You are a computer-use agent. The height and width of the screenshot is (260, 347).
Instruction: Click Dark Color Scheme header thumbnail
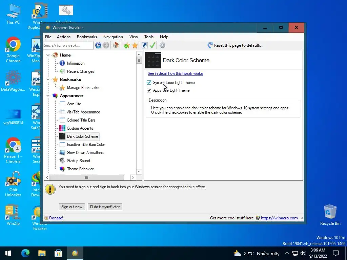click(x=153, y=60)
